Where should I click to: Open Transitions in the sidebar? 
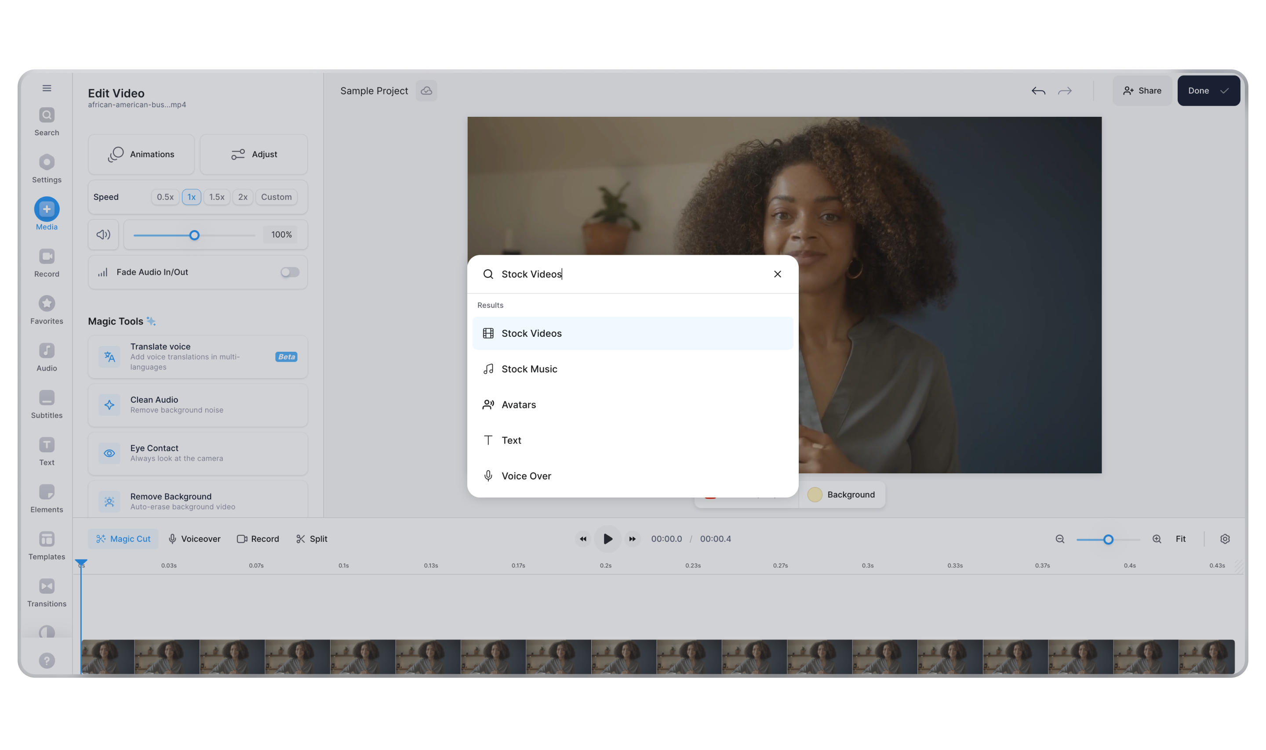47,593
